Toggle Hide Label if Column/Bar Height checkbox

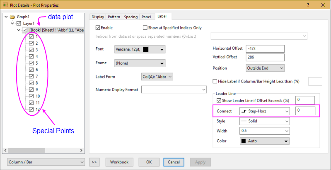(215, 81)
